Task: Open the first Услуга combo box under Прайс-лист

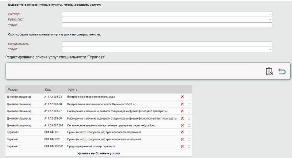Action: [x=167, y=25]
